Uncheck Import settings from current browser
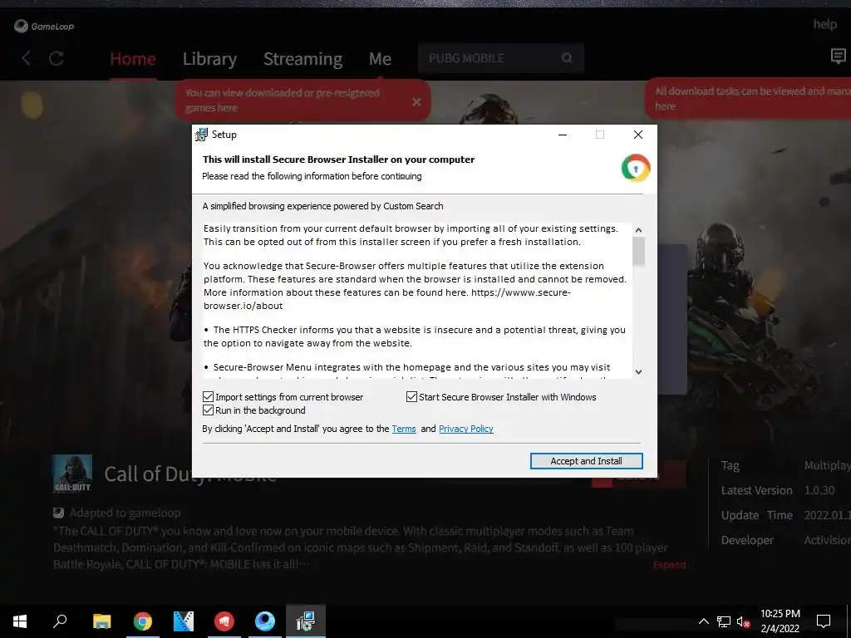 (x=208, y=396)
